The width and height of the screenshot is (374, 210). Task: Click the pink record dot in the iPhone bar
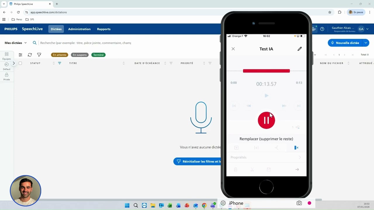pyautogui.click(x=309, y=203)
